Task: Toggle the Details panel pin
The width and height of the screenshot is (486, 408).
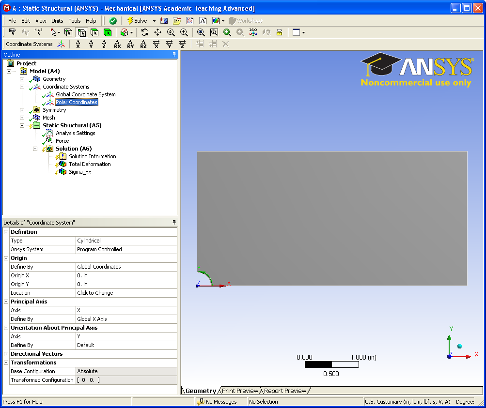Action: (x=174, y=222)
